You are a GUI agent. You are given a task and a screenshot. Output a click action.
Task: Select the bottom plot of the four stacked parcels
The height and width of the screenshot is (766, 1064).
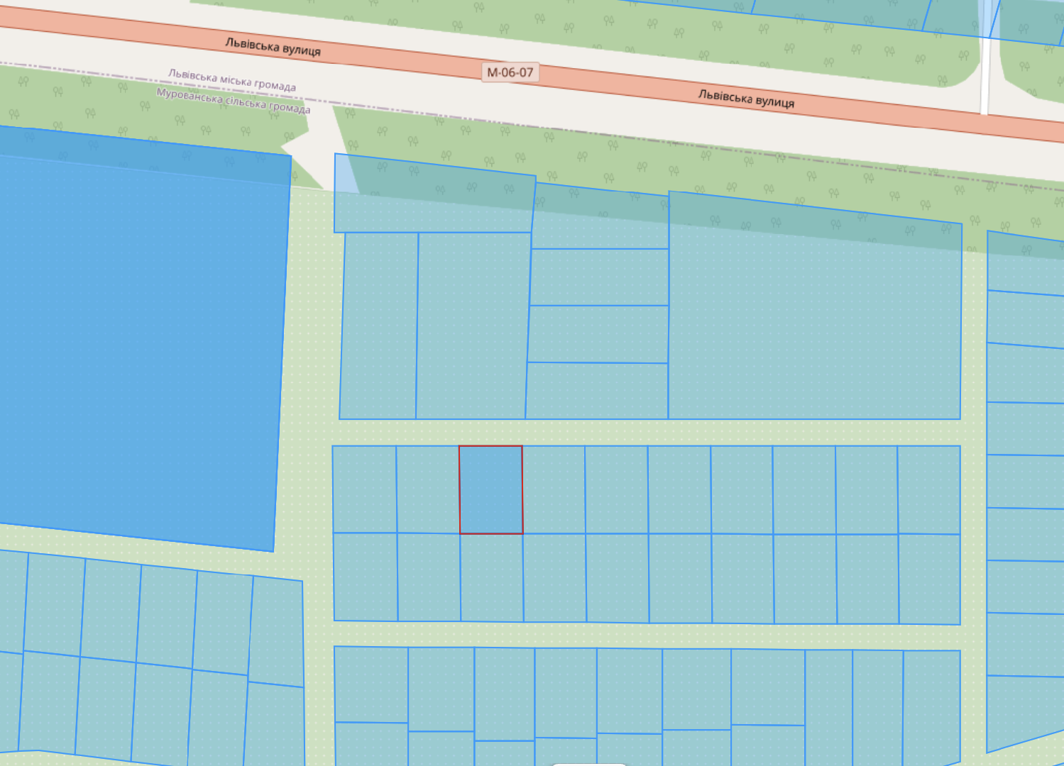click(x=597, y=391)
